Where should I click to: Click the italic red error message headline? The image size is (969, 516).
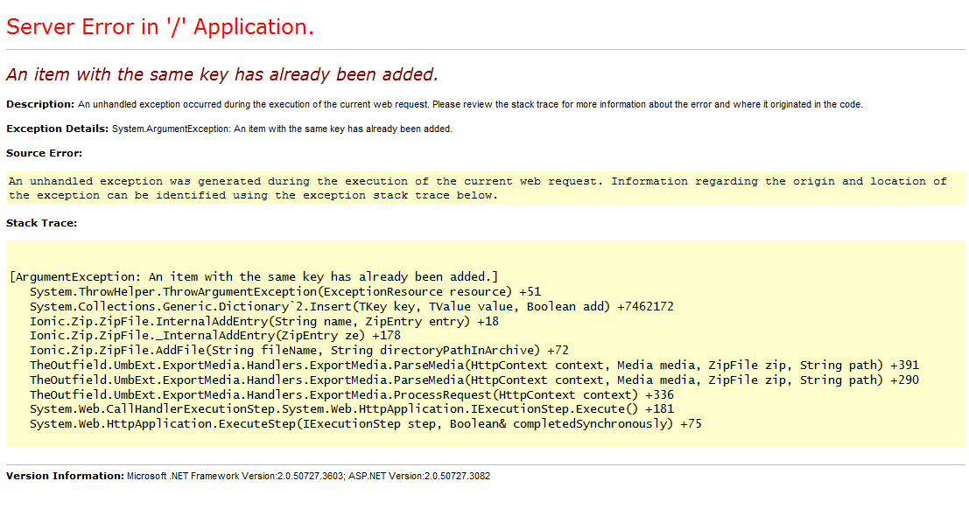point(221,74)
